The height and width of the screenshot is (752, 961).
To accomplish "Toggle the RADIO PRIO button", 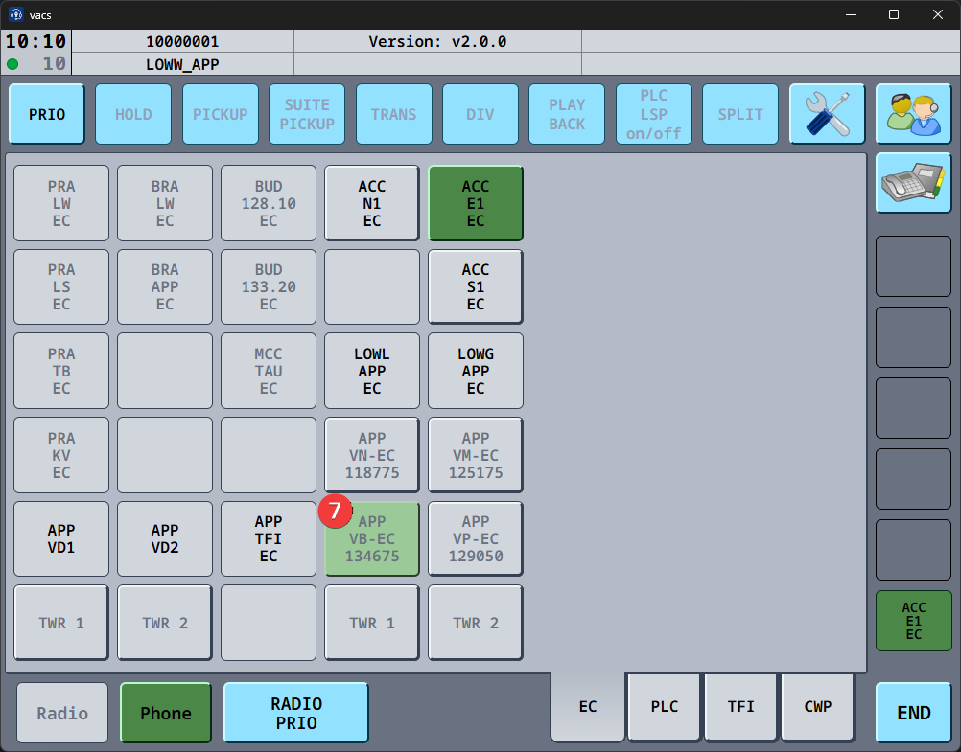I will [296, 713].
